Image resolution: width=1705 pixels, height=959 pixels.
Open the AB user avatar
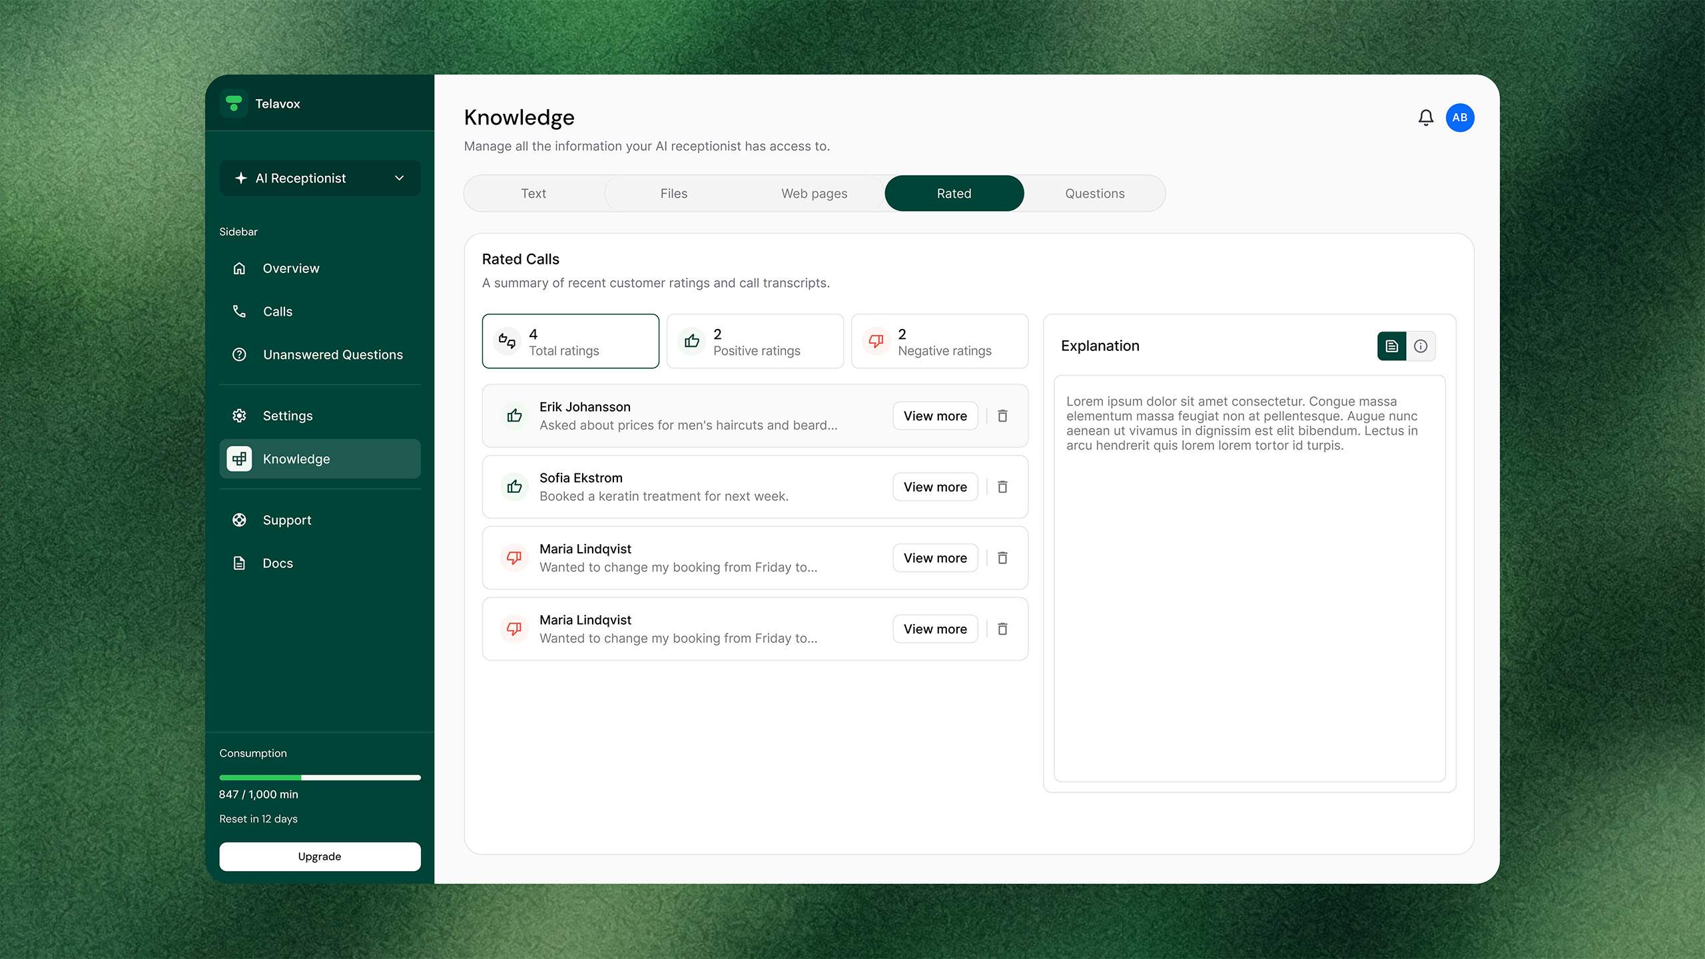tap(1459, 118)
